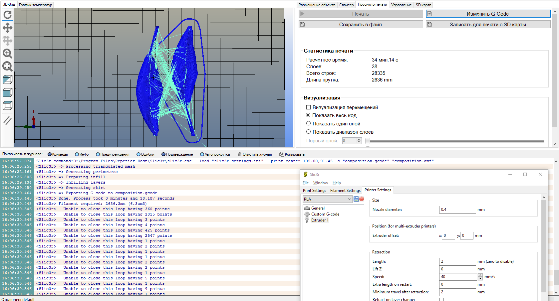
Task: Open the Filament Settings tab
Action: 345,191
